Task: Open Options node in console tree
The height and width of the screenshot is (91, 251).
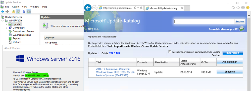Action: point(17,42)
